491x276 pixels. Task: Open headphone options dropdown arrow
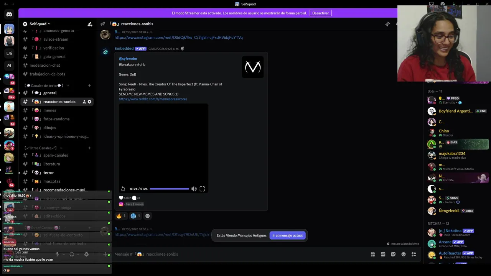point(78,254)
